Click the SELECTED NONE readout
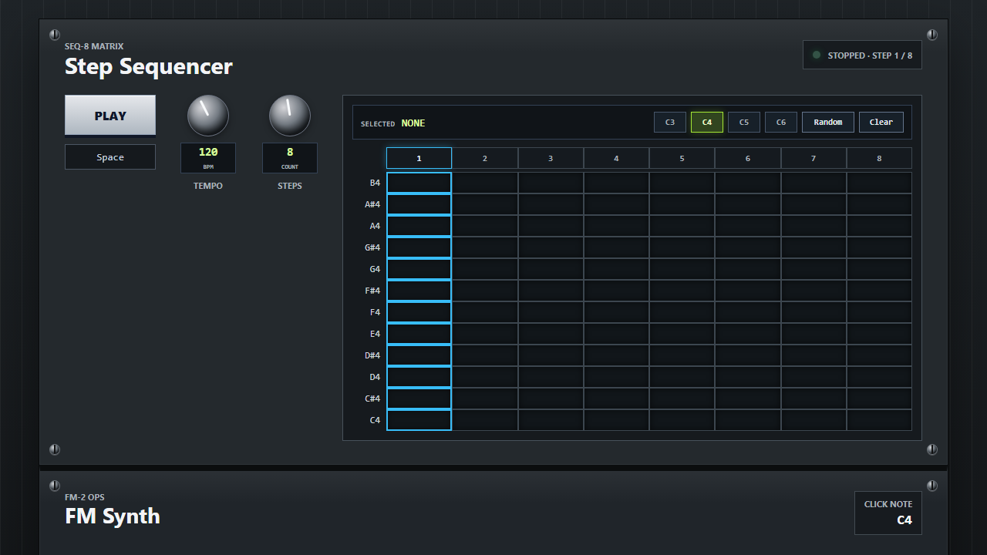The height and width of the screenshot is (555, 987). click(x=393, y=123)
